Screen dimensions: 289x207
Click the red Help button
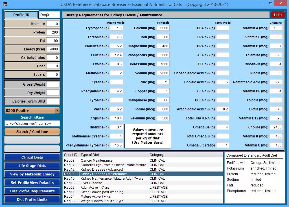pos(278,15)
